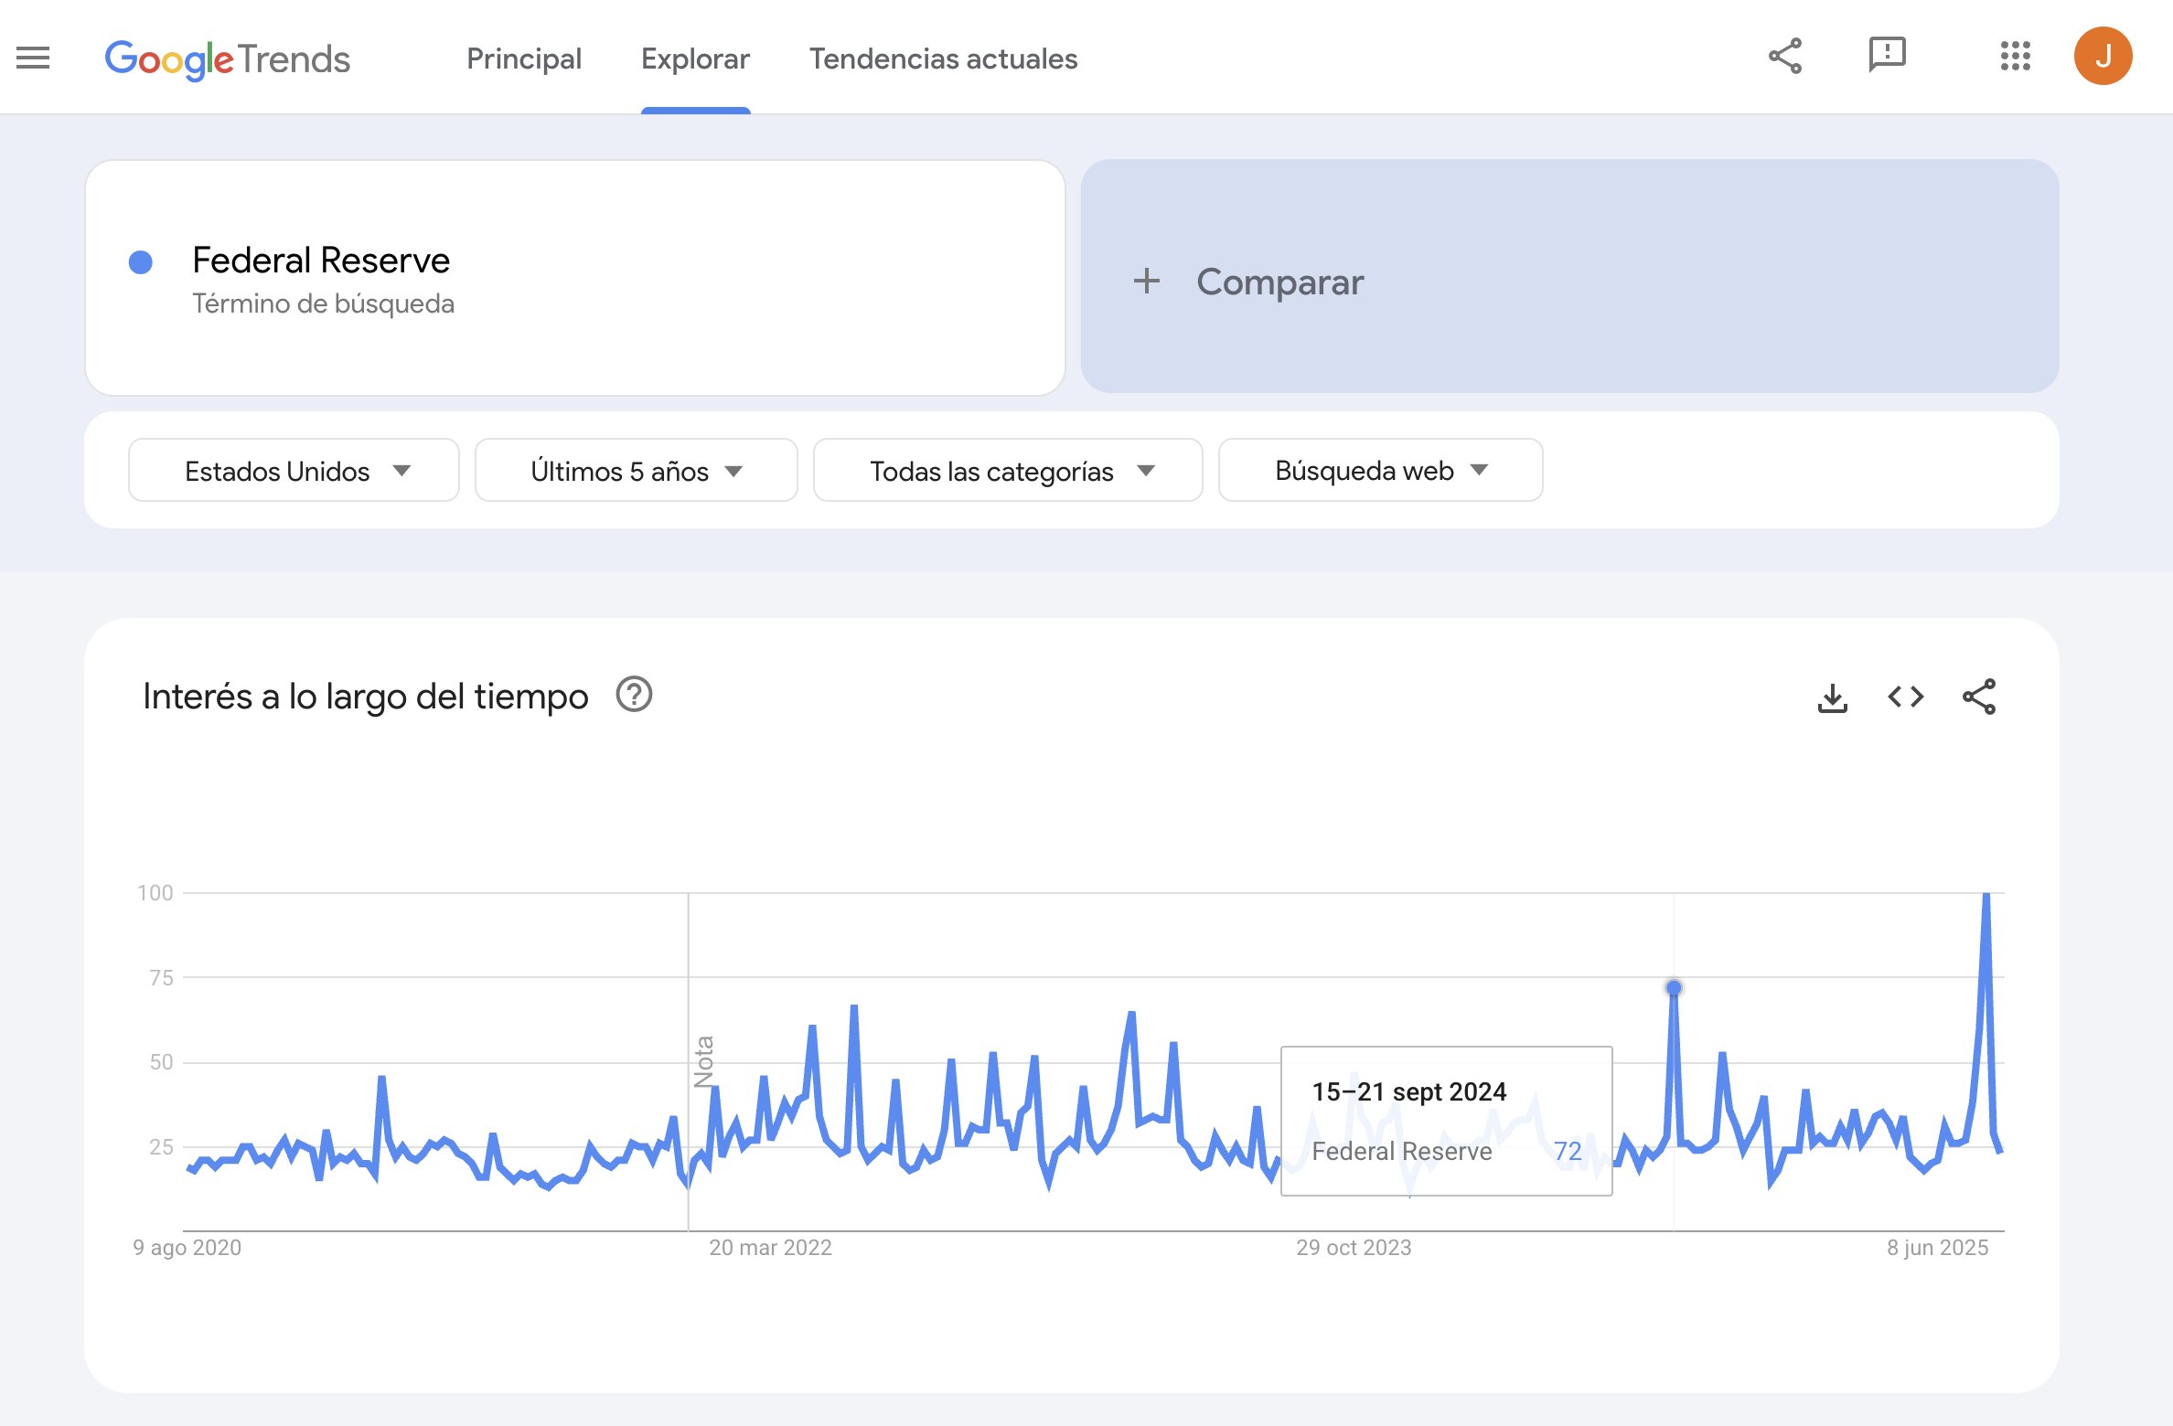The image size is (2173, 1426).
Task: Open the Google apps grid
Action: coord(2015,57)
